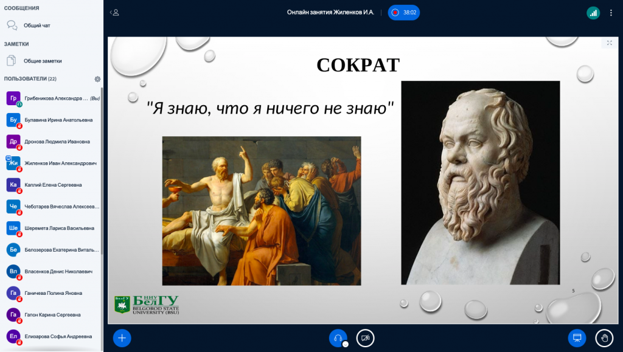Click user name Каплий Елена Сергеевна
The height and width of the screenshot is (352, 623).
pos(54,185)
